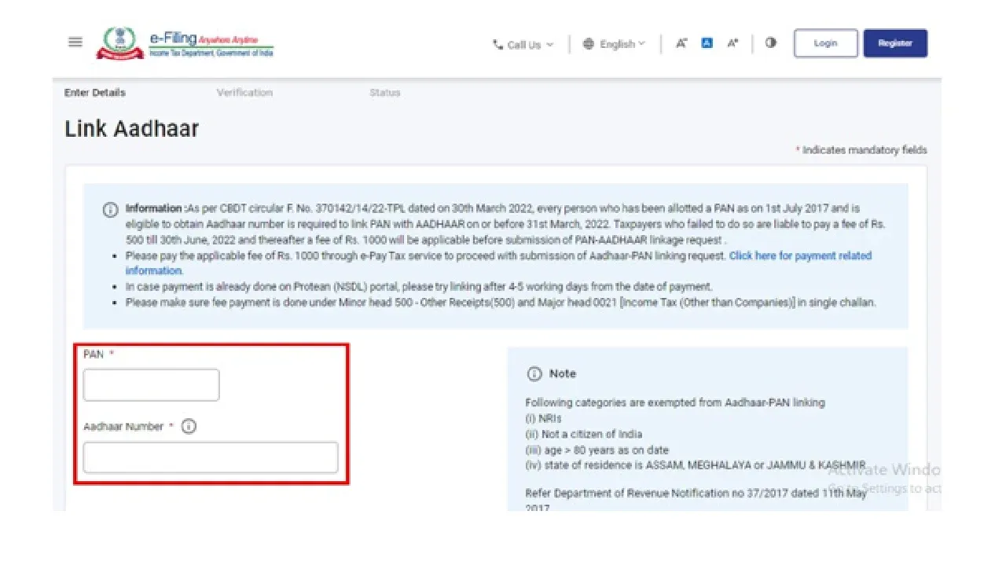Increase font size with A+ icon
The width and height of the screenshot is (1006, 566).
[x=732, y=44]
